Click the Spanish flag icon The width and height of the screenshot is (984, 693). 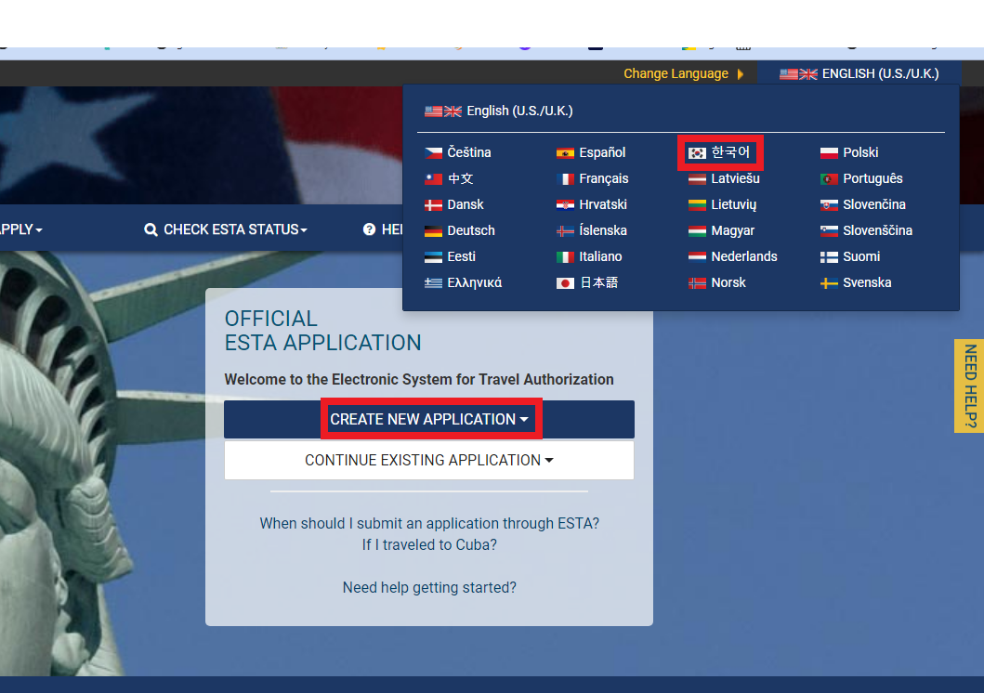click(x=565, y=152)
